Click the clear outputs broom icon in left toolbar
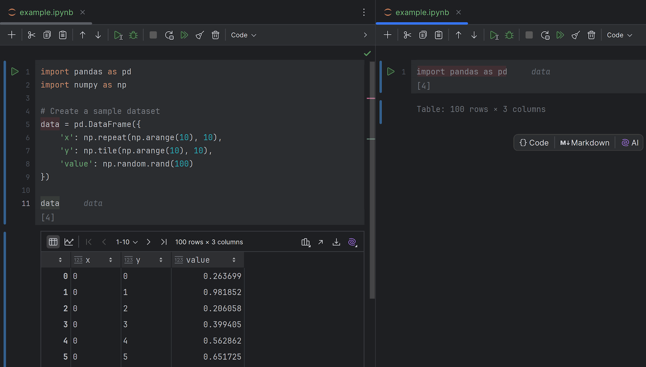 [200, 35]
